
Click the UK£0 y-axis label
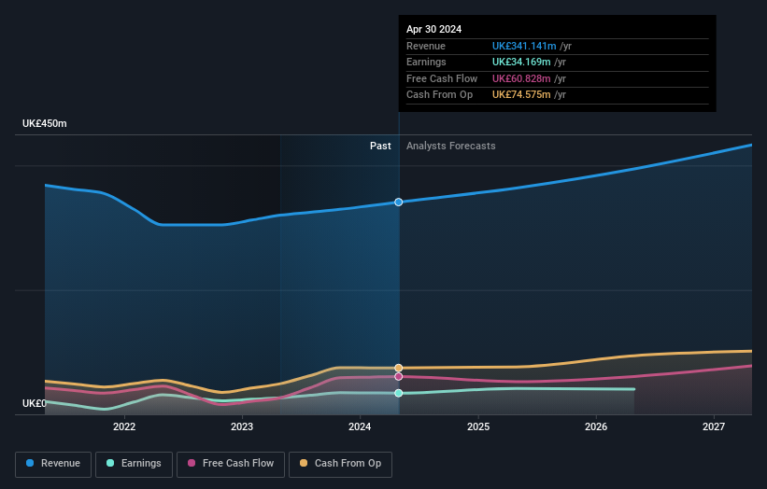tap(35, 403)
